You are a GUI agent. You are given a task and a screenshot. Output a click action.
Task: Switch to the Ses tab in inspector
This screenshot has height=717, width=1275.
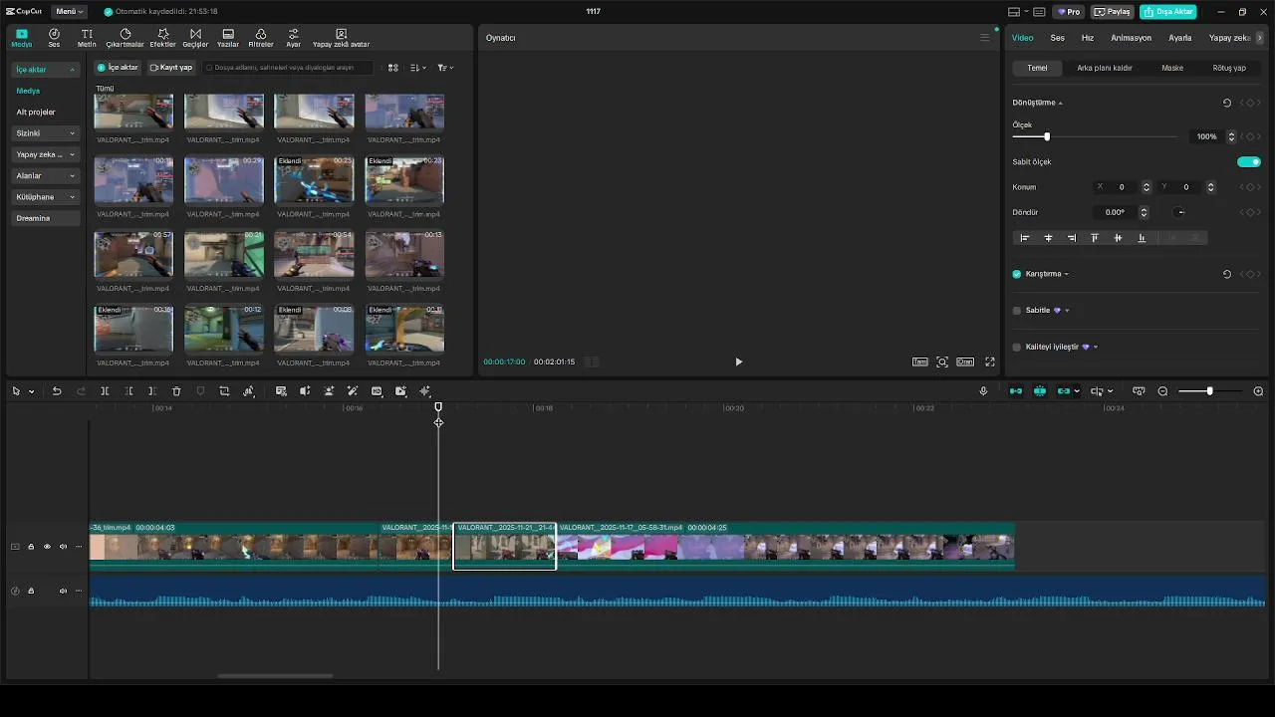(1058, 38)
